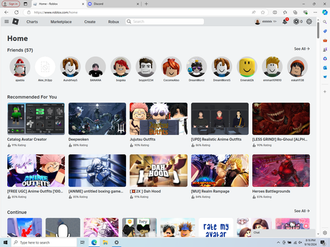Toggle Edge split screen icon
Screen dimensions: 330x247
coord(275,13)
